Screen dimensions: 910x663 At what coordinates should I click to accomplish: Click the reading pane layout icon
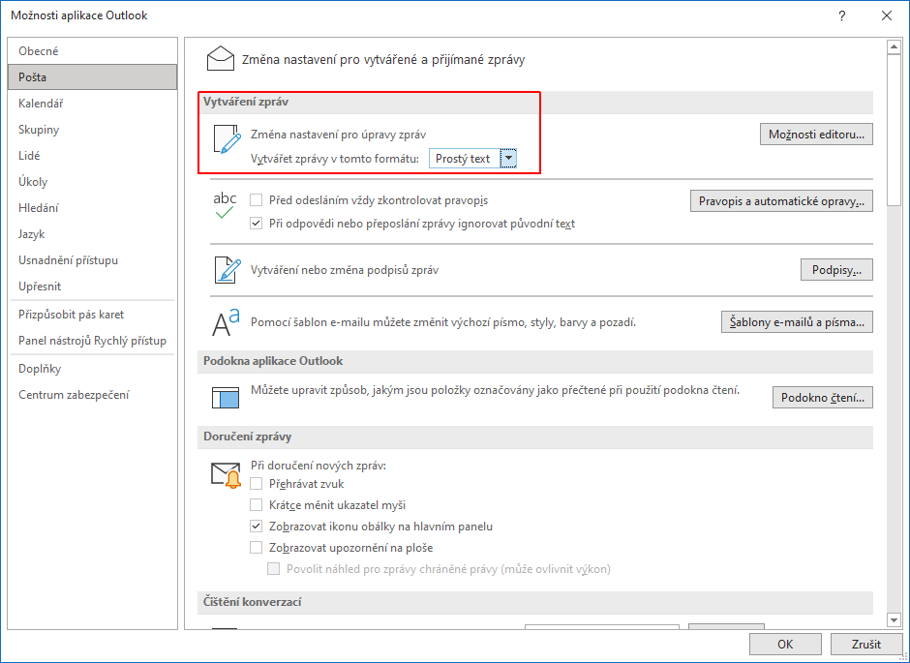click(225, 397)
